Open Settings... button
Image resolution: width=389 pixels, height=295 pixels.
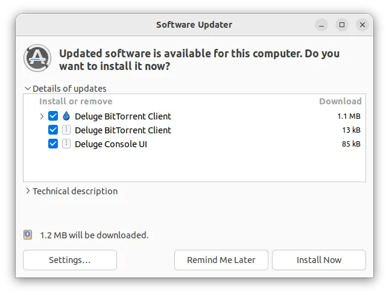(70, 260)
